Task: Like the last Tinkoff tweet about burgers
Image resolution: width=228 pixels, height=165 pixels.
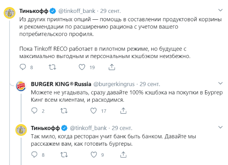Action: pyautogui.click(x=93, y=154)
